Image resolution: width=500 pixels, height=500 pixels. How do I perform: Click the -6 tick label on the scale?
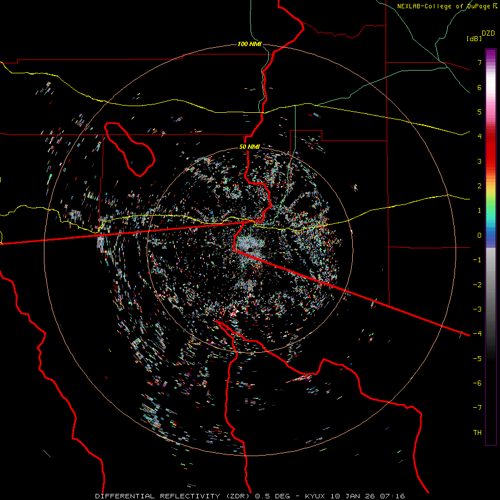tap(477, 383)
